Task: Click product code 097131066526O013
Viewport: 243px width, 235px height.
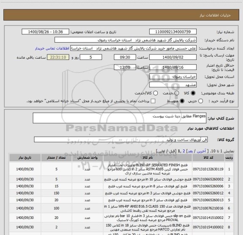Action: tap(208, 200)
